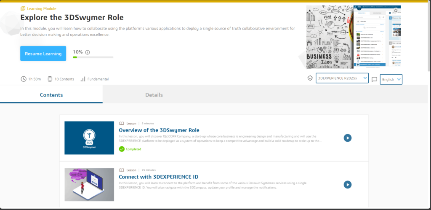Click the green Completed checkmark
The height and width of the screenshot is (210, 431).
click(x=122, y=149)
